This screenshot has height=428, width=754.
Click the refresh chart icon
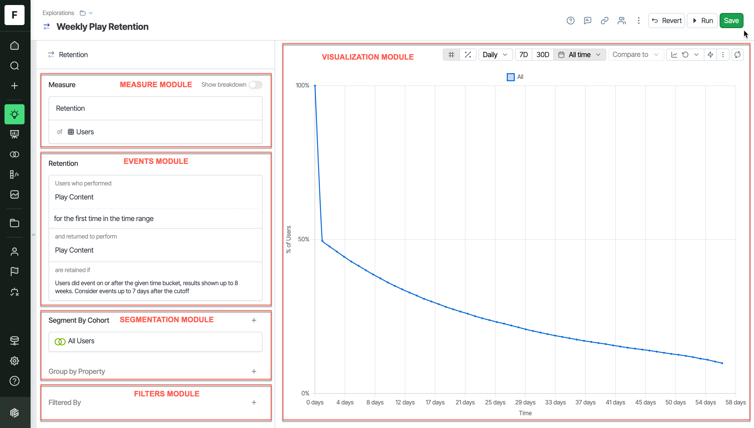(737, 55)
